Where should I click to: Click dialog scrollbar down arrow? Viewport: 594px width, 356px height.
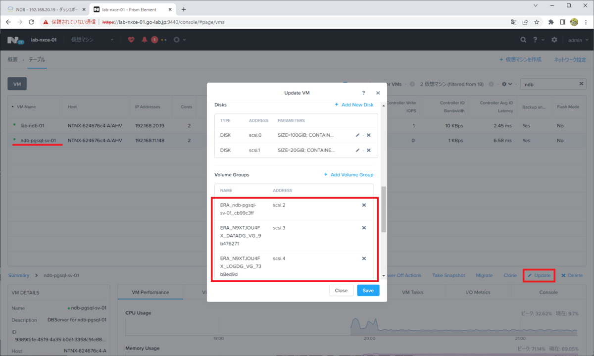[384, 276]
